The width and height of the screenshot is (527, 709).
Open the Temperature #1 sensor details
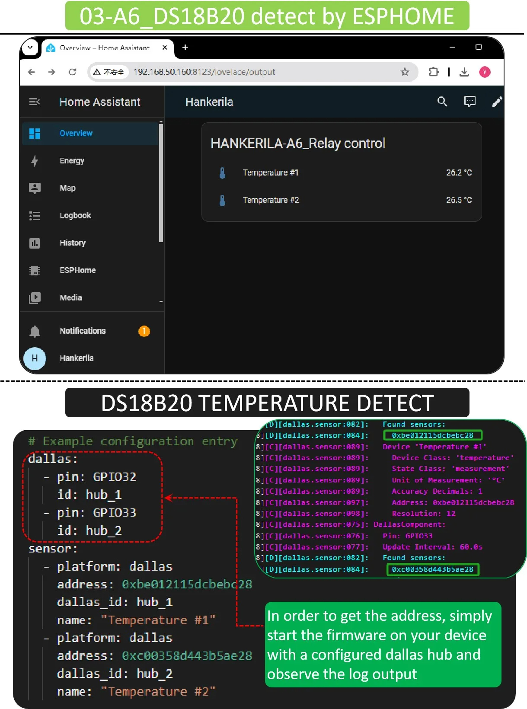342,172
